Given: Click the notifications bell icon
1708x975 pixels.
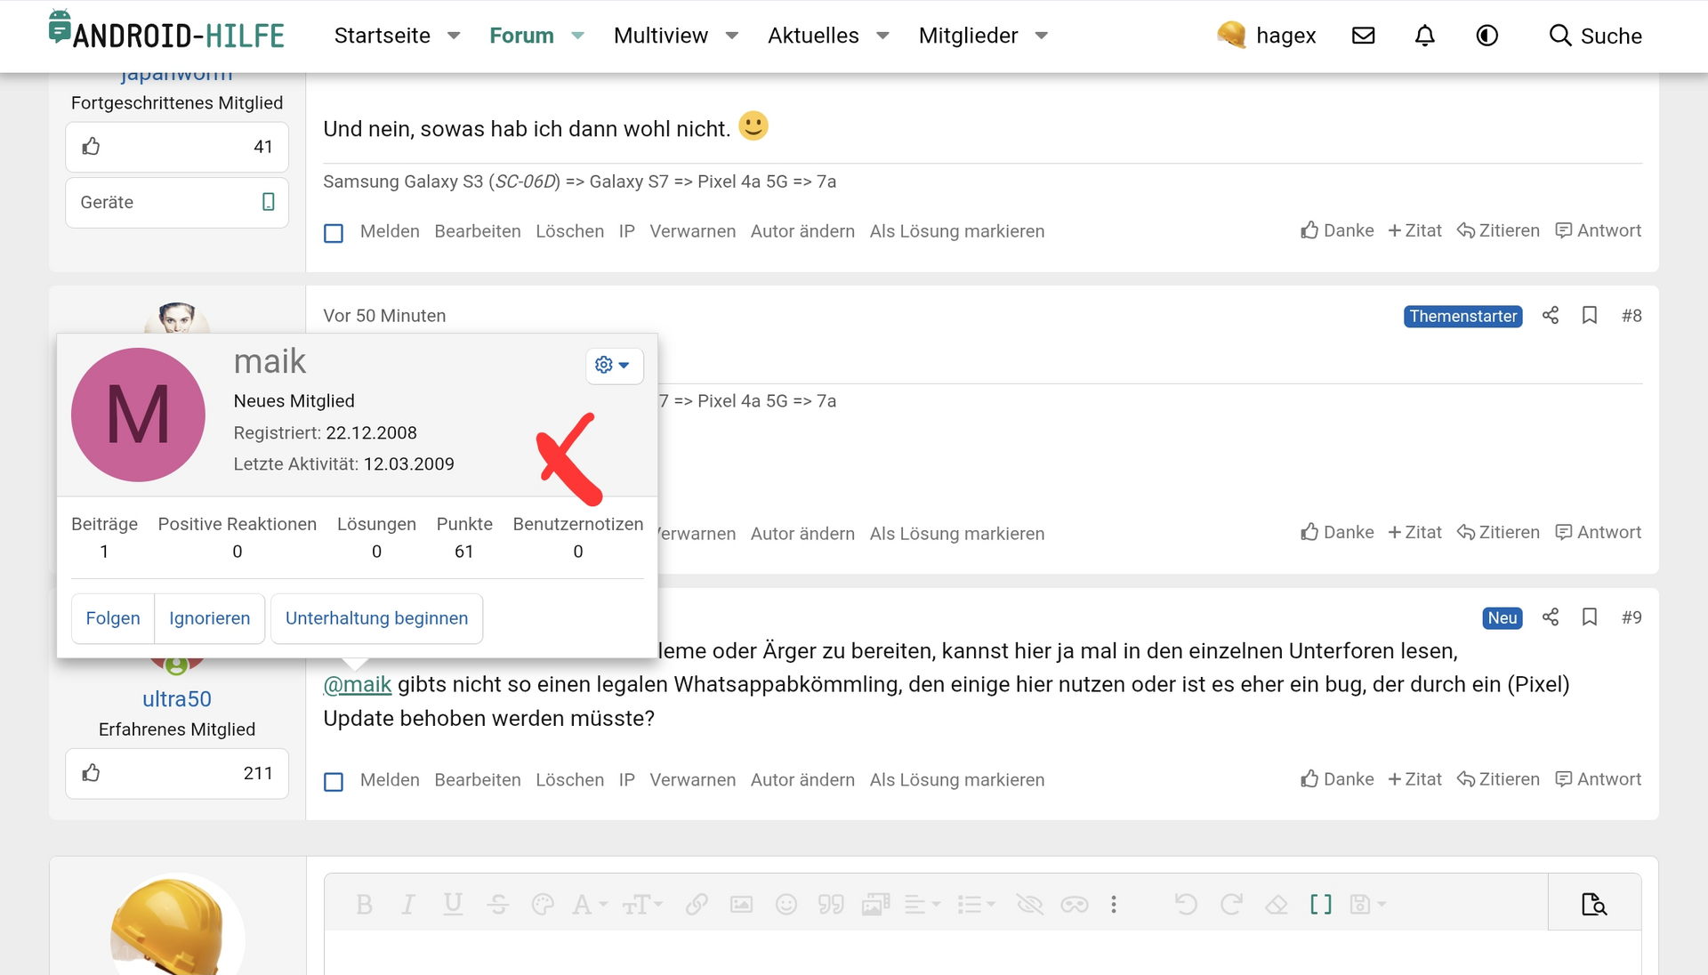Looking at the screenshot, I should pyautogui.click(x=1424, y=36).
